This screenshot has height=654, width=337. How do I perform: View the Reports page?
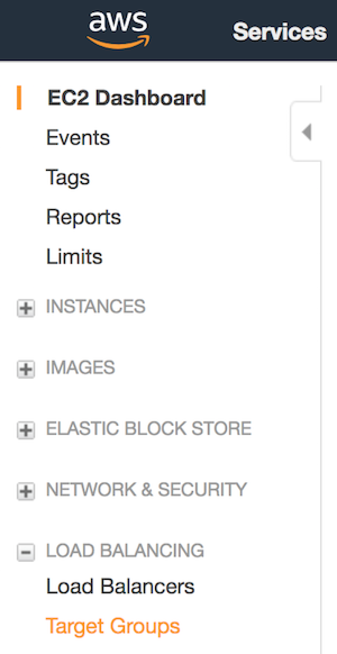pyautogui.click(x=83, y=217)
